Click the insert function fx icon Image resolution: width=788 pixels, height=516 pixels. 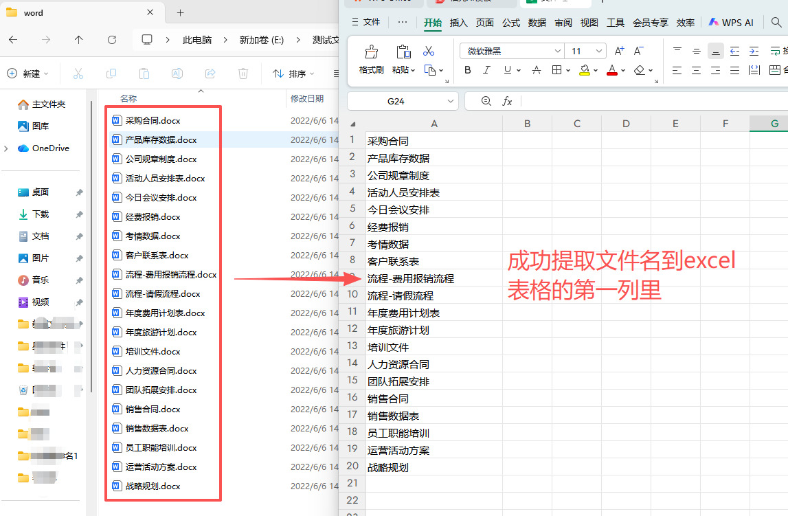coord(507,101)
